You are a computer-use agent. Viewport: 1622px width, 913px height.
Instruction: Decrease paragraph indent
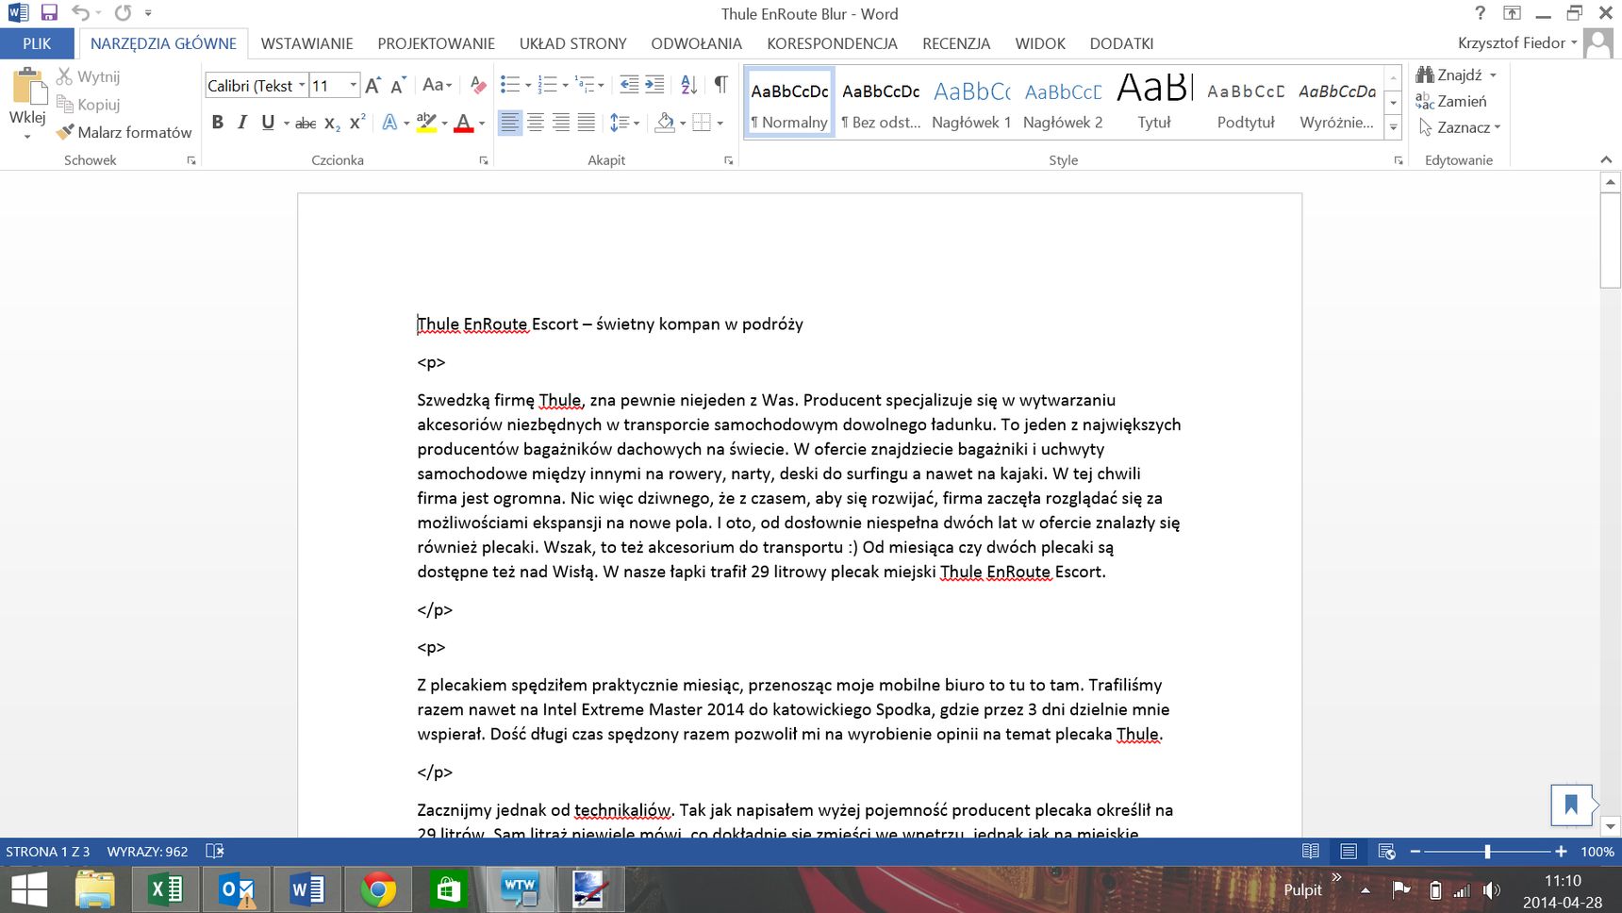[629, 85]
